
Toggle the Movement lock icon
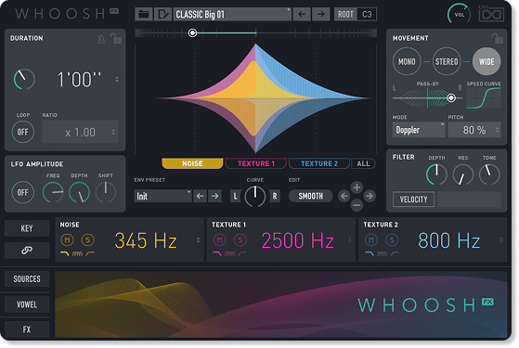tap(497, 38)
